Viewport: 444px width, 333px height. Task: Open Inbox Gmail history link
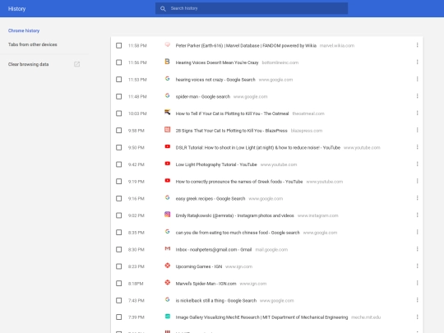pos(214,249)
